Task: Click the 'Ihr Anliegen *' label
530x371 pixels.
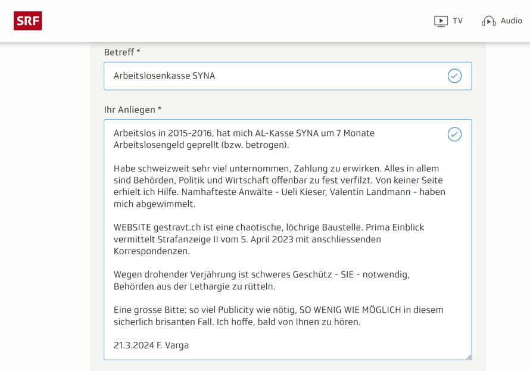Action: pos(132,110)
